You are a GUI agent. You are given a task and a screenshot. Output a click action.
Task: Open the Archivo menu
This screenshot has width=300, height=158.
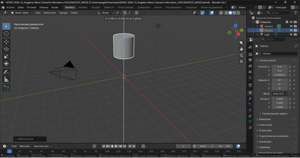click(x=10, y=7)
